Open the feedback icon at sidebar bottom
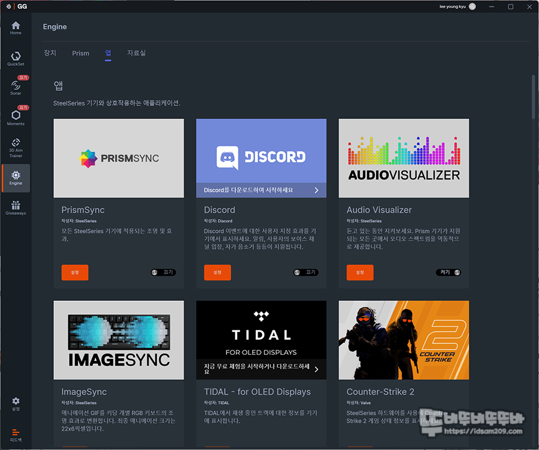The height and width of the screenshot is (450, 539). click(16, 435)
